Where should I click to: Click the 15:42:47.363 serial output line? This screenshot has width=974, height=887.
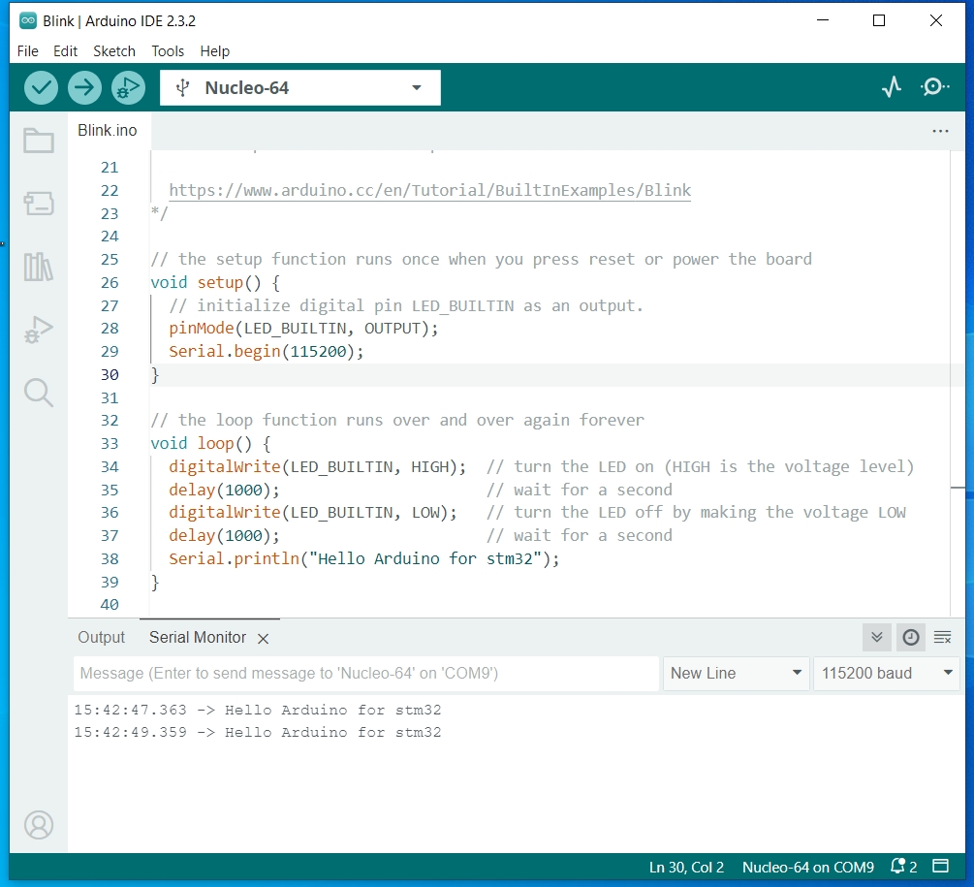(x=258, y=710)
